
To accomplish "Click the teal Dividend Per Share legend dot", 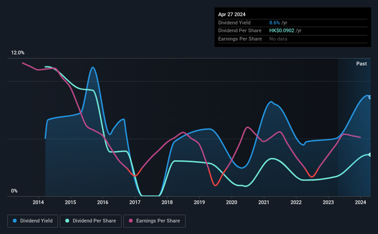I will pyautogui.click(x=67, y=221).
